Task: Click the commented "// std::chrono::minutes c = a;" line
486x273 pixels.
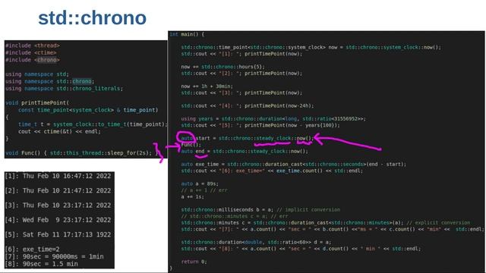Action: (x=235, y=216)
